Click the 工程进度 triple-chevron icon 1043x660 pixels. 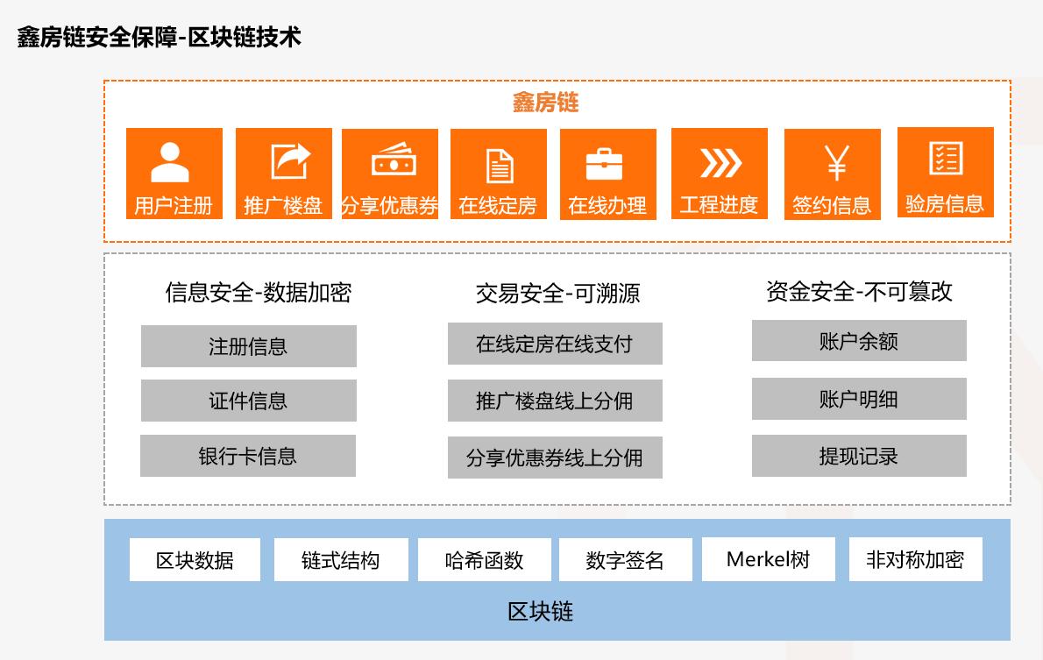pyautogui.click(x=720, y=163)
